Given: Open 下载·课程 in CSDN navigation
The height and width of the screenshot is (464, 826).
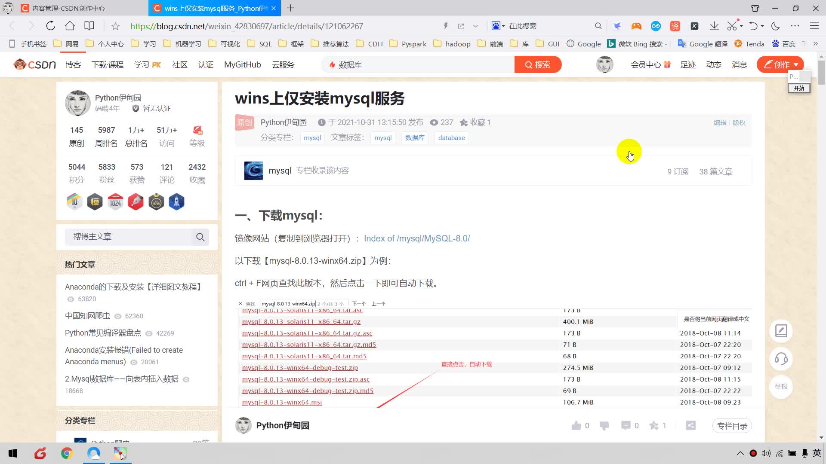Looking at the screenshot, I should [108, 65].
